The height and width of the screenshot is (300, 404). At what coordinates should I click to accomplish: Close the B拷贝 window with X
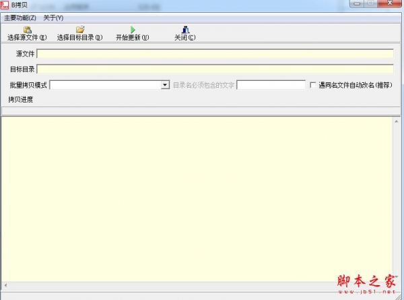tap(390, 3)
